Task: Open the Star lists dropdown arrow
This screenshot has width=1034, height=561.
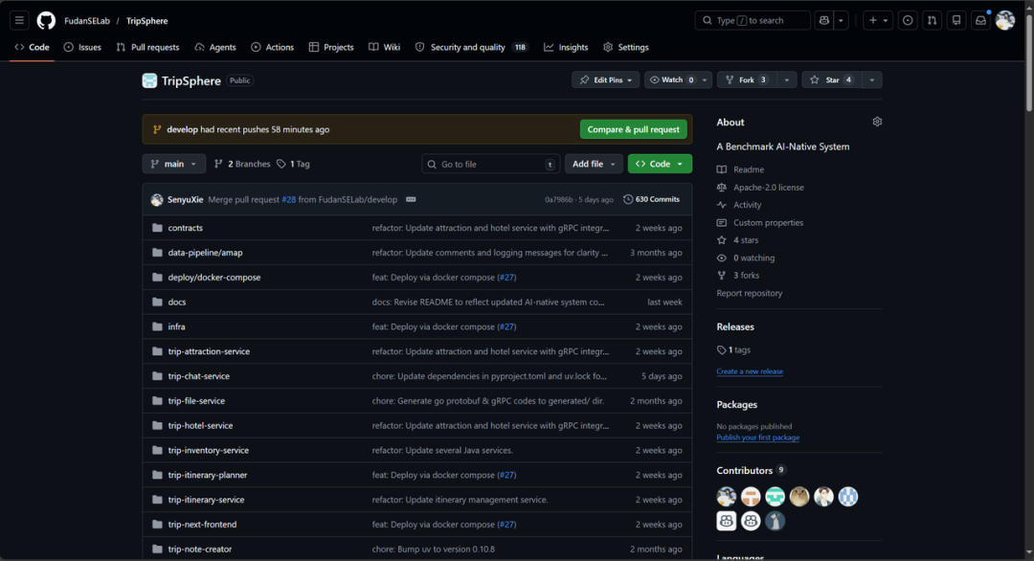Action: (x=872, y=79)
